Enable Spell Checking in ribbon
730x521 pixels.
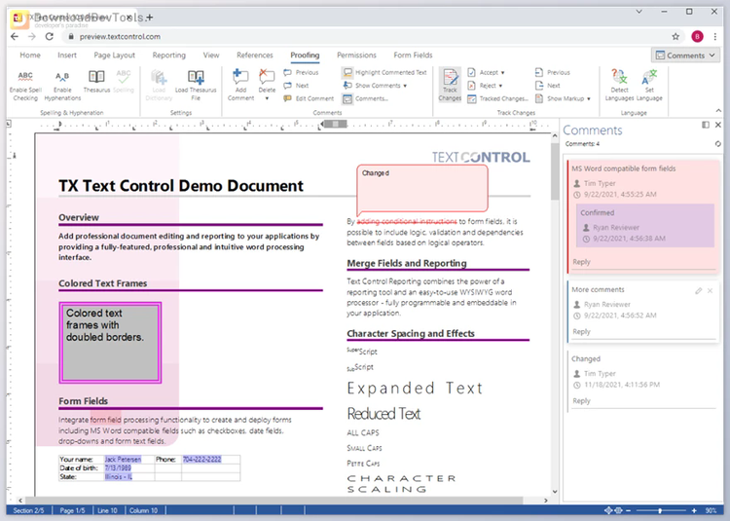[25, 85]
